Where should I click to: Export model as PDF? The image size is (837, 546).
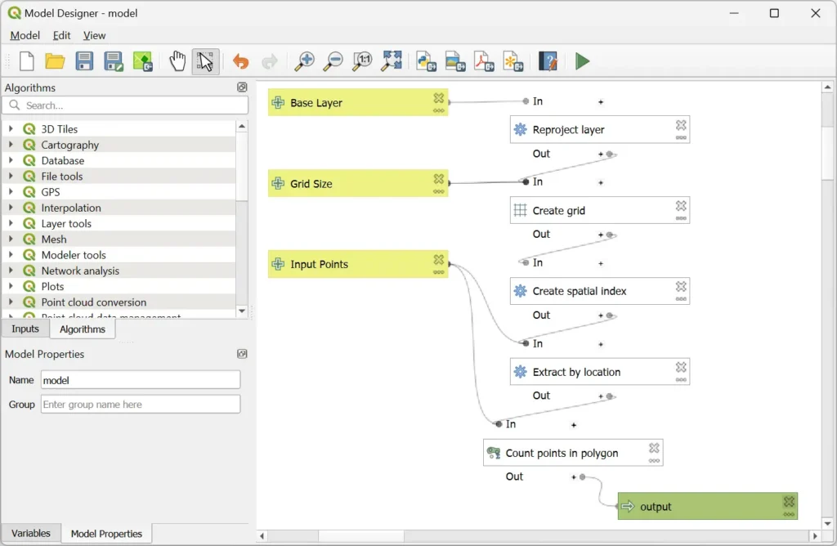(484, 61)
